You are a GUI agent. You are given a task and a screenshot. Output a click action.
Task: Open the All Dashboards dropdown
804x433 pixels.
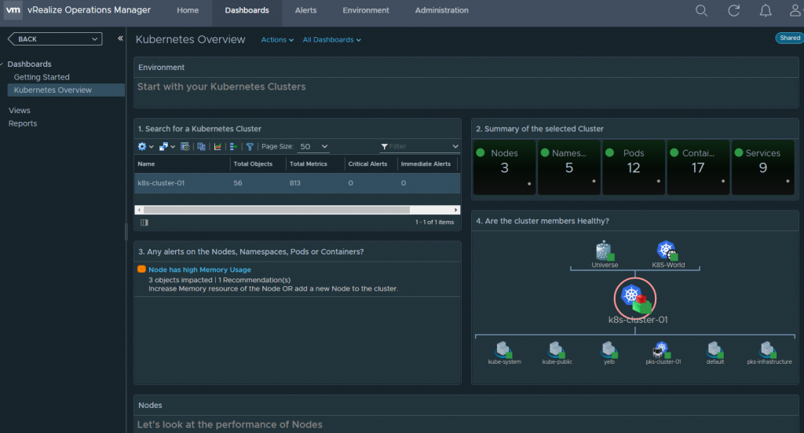[x=332, y=40]
